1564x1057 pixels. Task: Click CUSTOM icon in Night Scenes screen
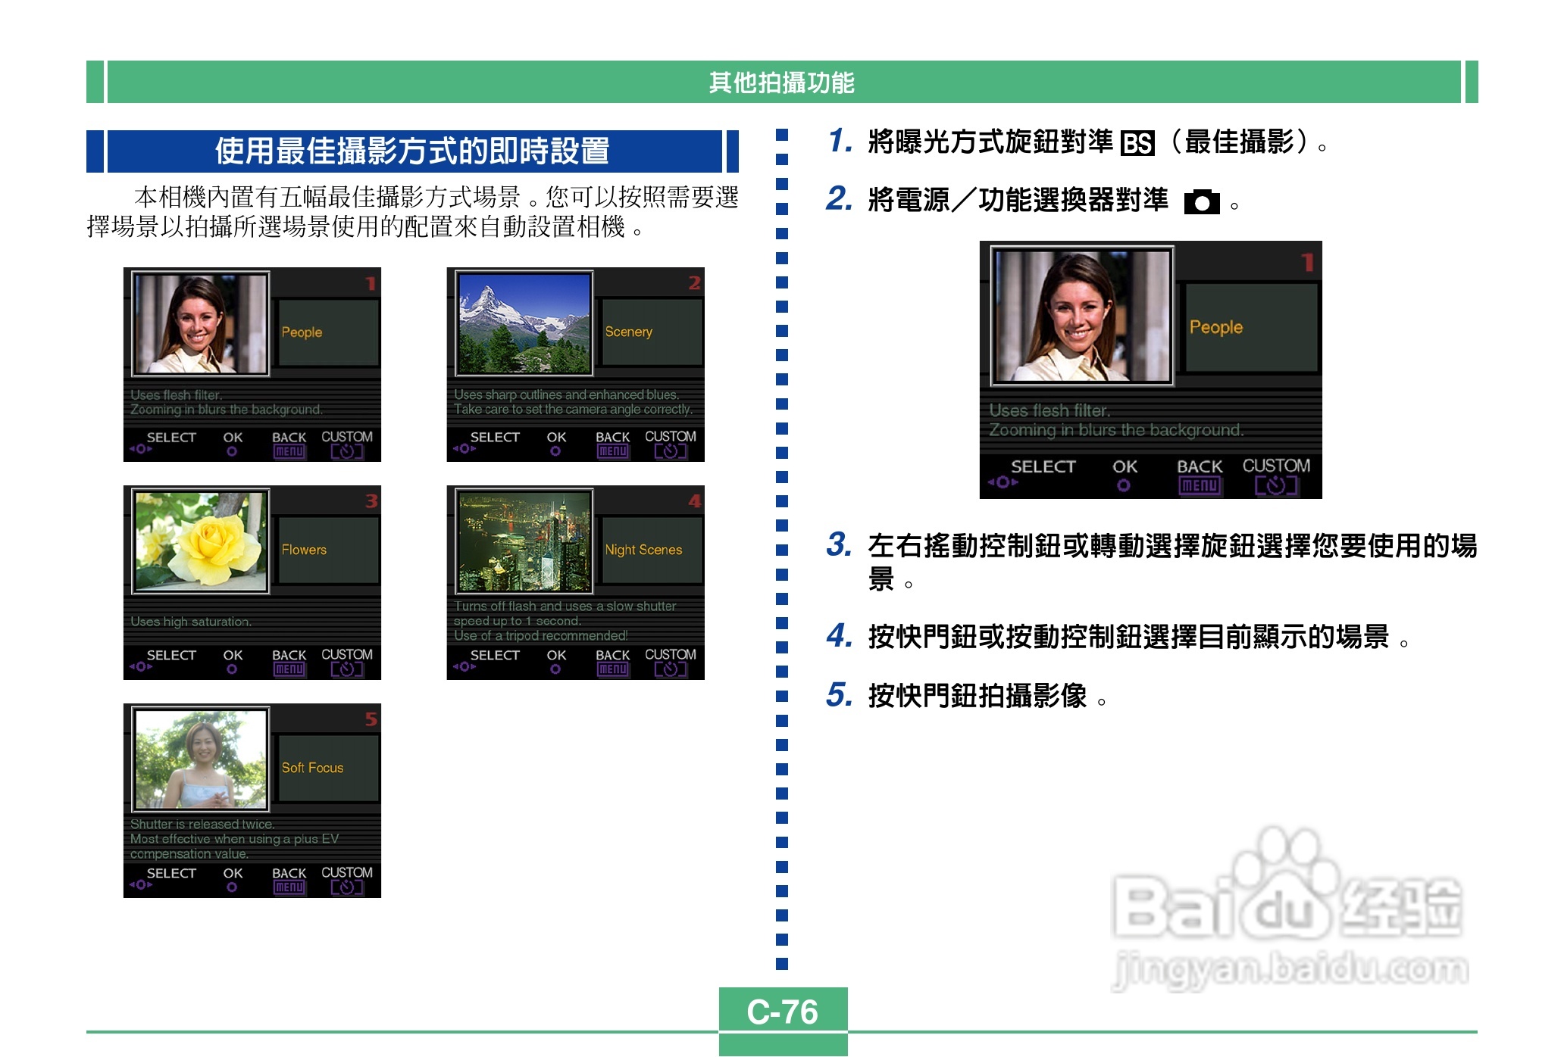pos(670,669)
